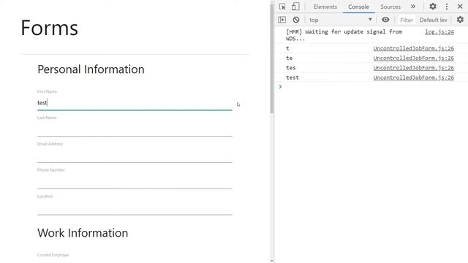The width and height of the screenshot is (468, 263).
Task: Open source link for the 'tes' log
Action: coord(413,68)
